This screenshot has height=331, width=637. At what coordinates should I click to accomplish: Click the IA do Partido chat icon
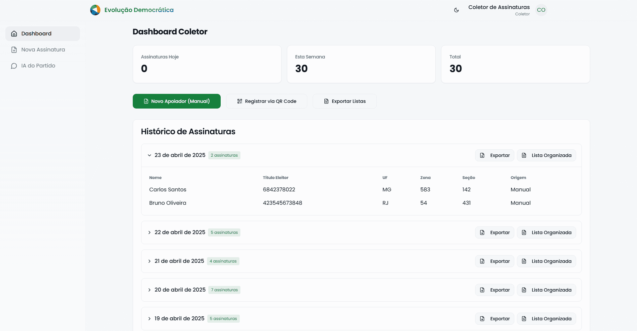(14, 66)
